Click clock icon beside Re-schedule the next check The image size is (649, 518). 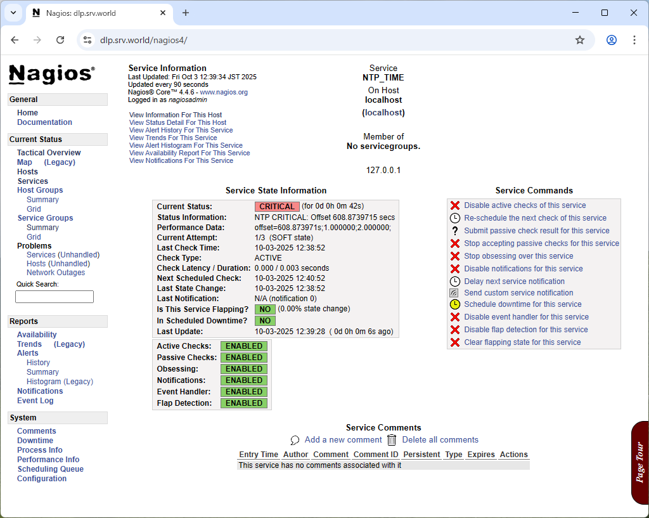click(455, 218)
